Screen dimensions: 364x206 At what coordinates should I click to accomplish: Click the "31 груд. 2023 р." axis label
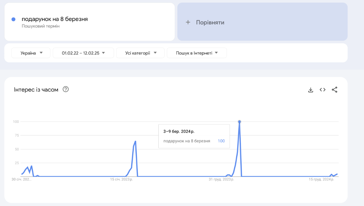(221, 179)
